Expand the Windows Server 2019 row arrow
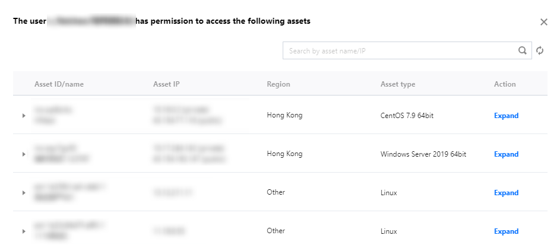 coord(24,154)
